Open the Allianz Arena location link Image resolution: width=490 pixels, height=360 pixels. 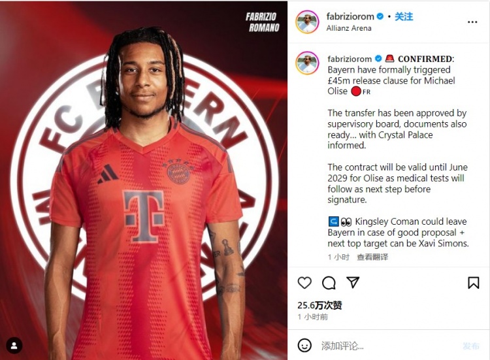(x=349, y=28)
